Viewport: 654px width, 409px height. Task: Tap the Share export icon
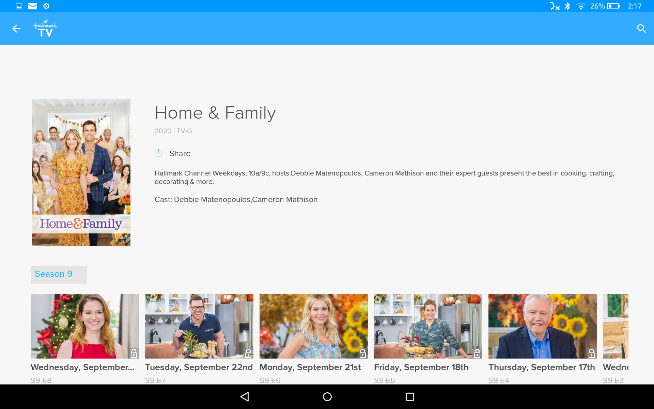158,153
